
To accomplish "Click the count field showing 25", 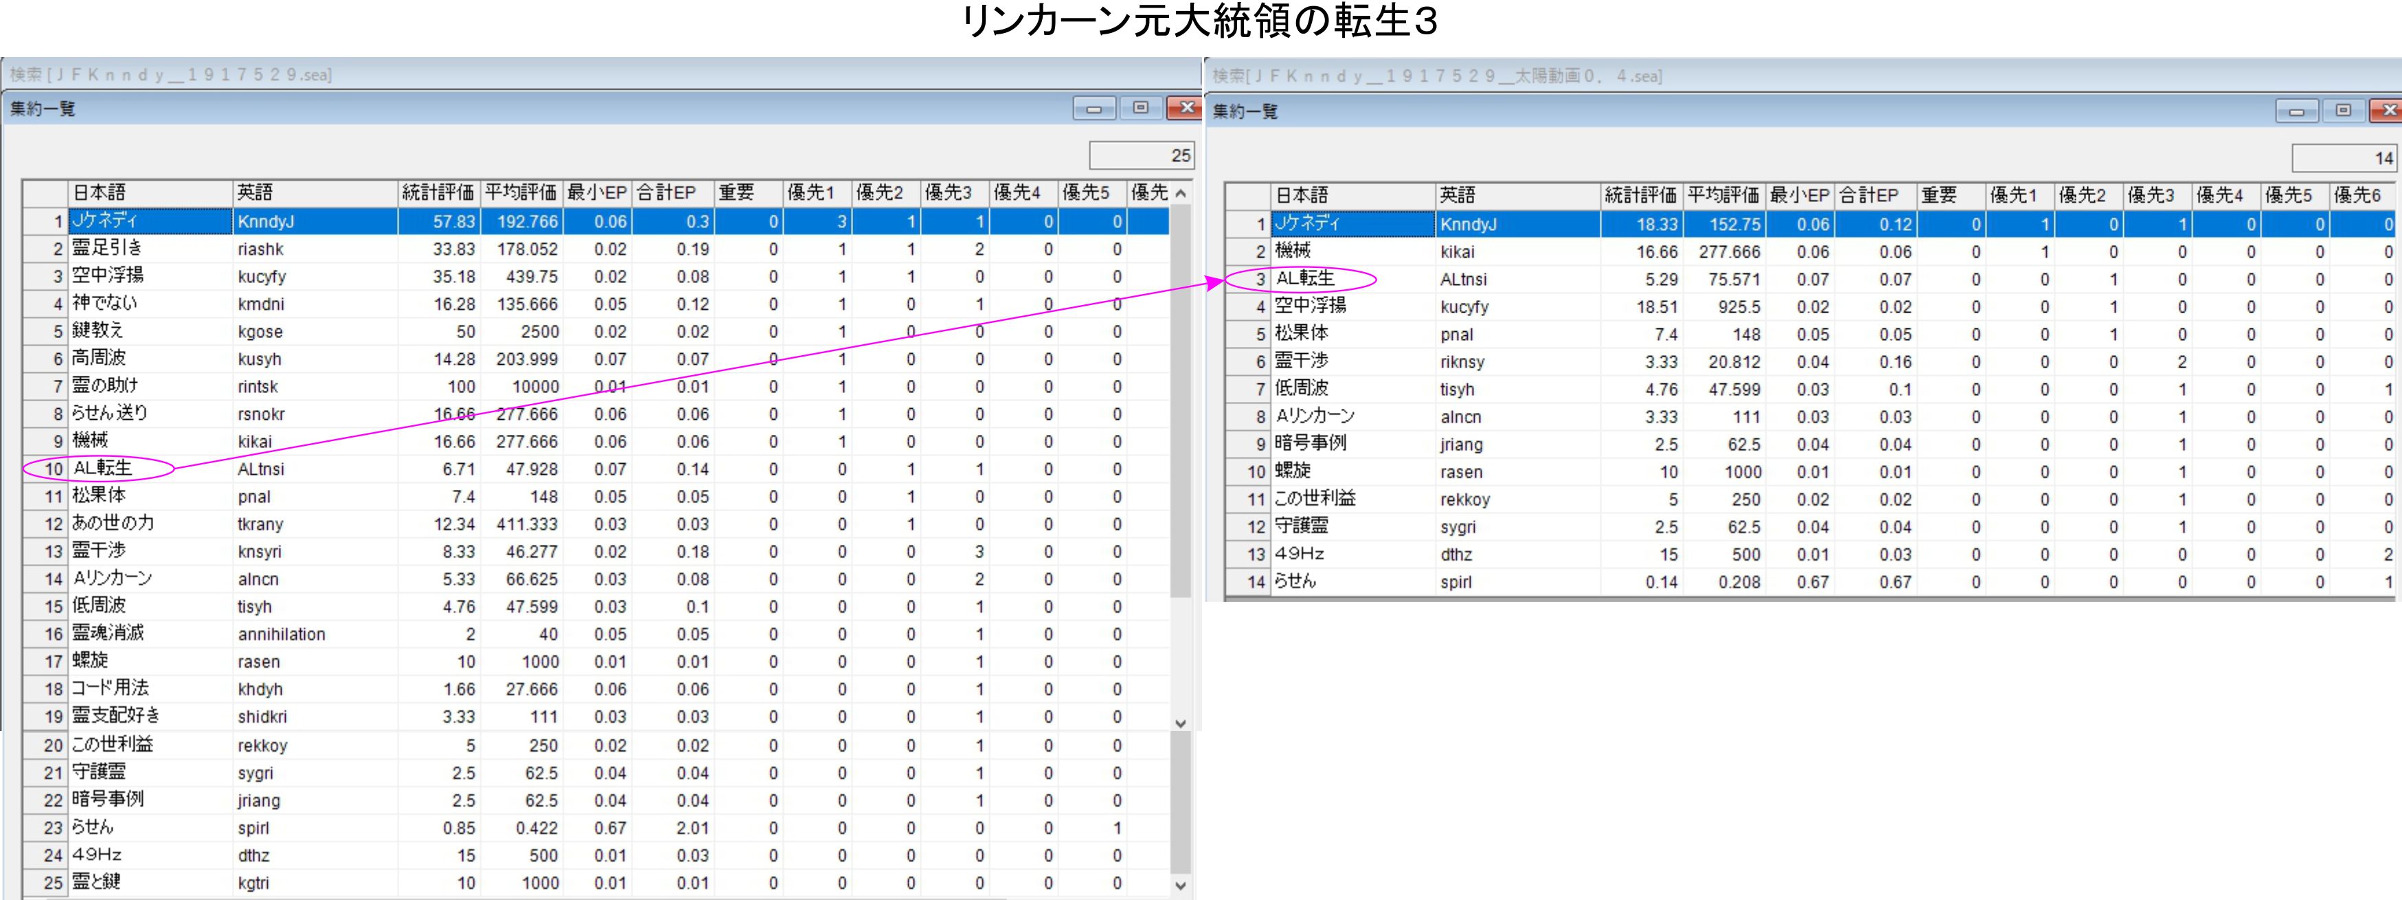I will 1142,156.
